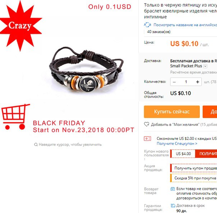Increase quantity with the plus button

point(198,82)
